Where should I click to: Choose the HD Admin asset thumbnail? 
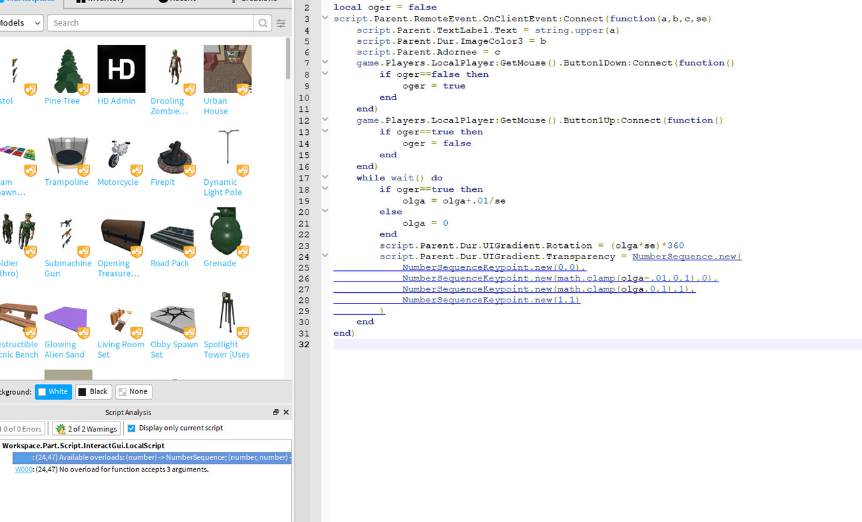point(121,69)
